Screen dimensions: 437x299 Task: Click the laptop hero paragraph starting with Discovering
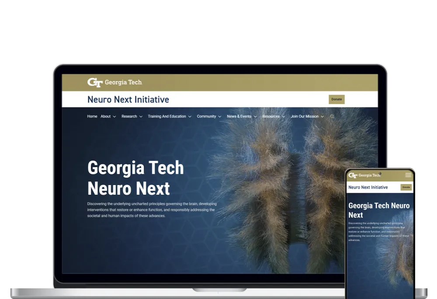pyautogui.click(x=151, y=210)
